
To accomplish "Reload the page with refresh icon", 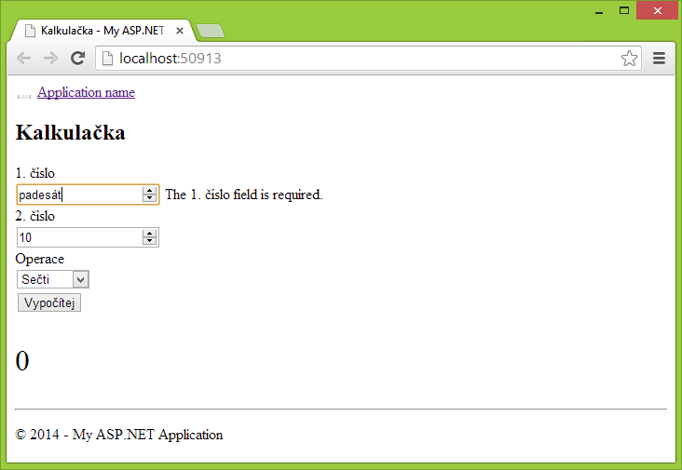I will (x=78, y=59).
